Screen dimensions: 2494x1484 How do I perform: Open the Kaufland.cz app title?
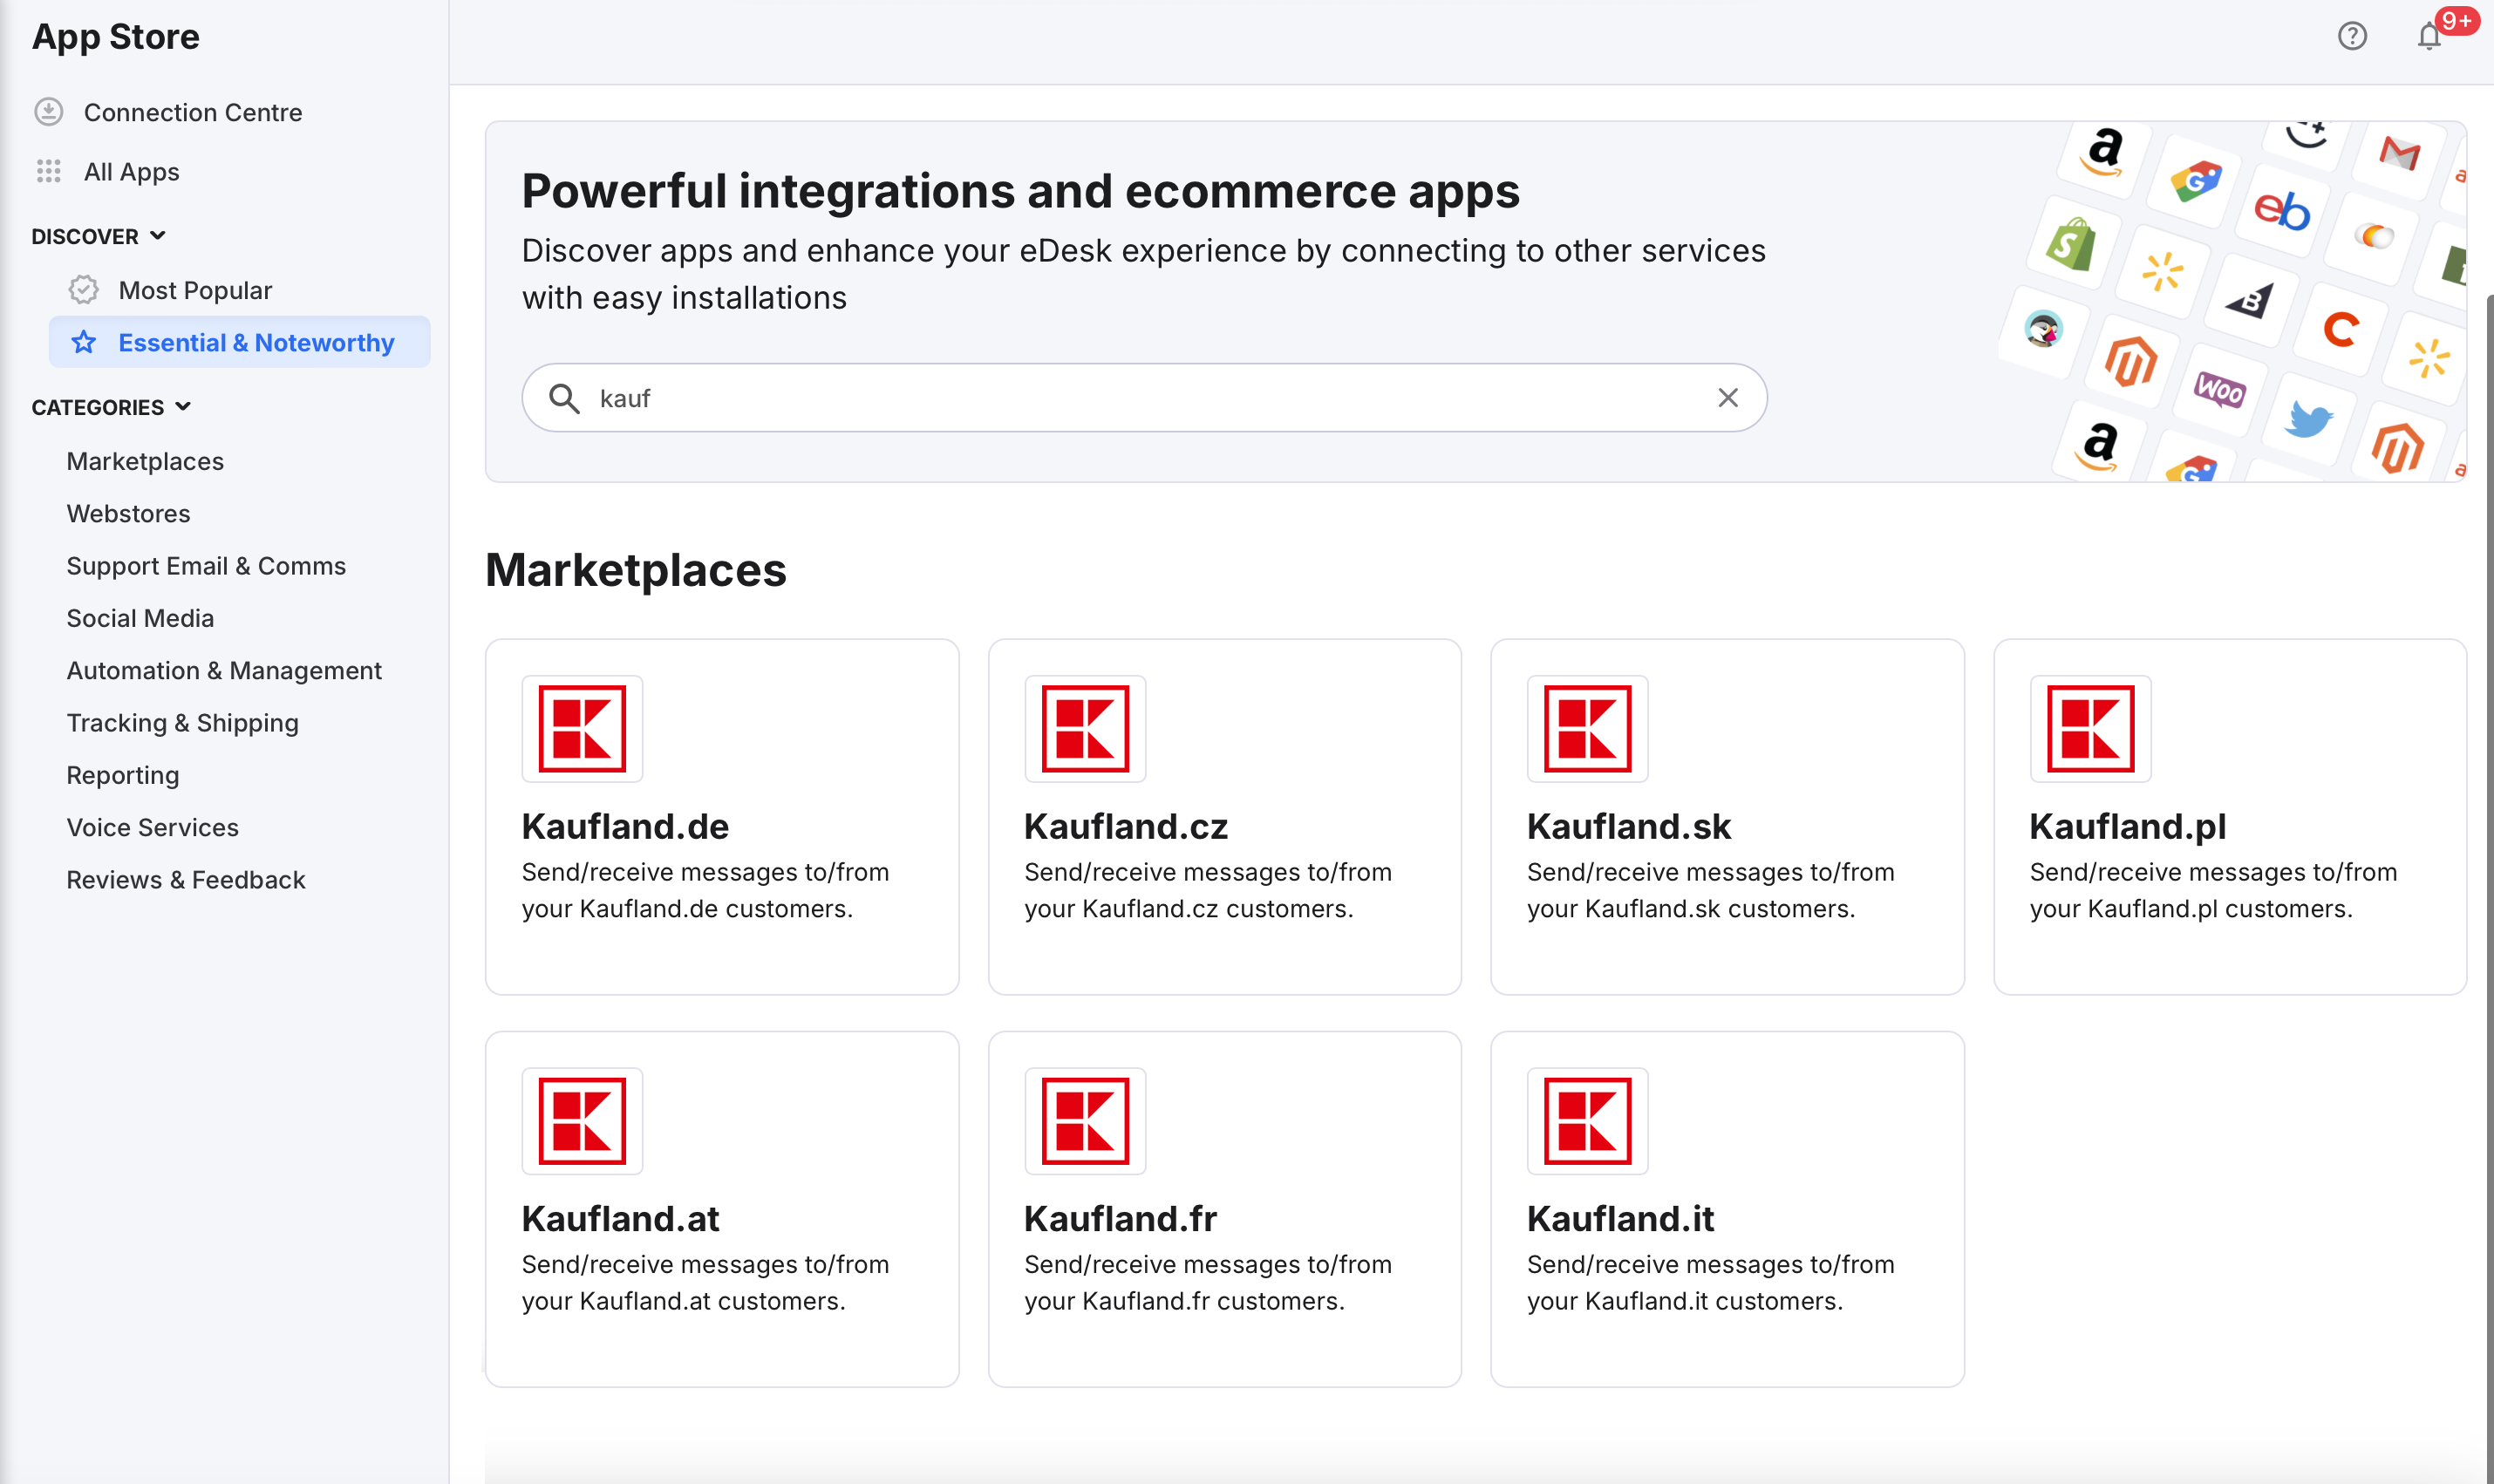[1126, 827]
